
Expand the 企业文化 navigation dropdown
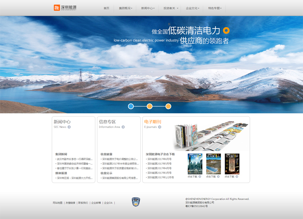[193, 8]
